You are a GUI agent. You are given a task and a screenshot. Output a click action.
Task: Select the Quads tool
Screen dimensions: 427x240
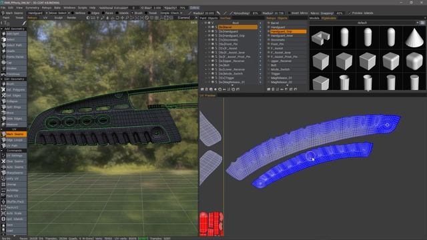pyautogui.click(x=13, y=51)
